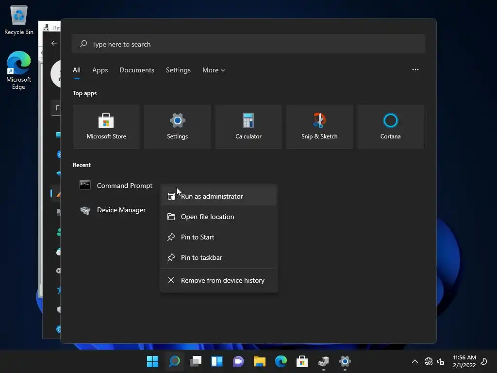Switch to Settings app on taskbar
This screenshot has width=497, height=373.
click(x=345, y=361)
